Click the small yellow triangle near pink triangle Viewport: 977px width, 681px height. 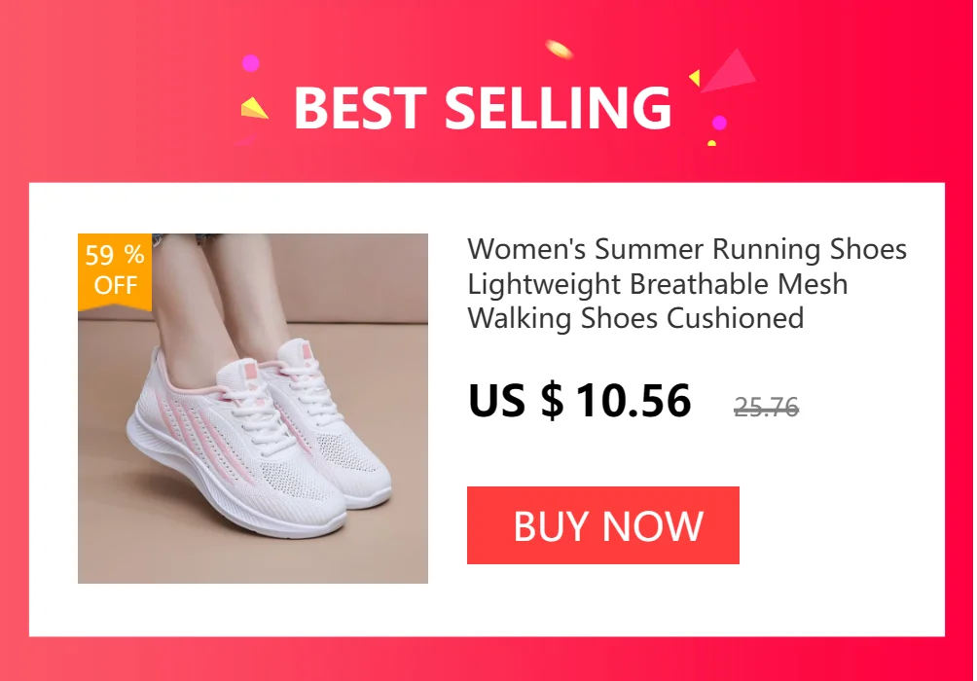[x=694, y=78]
